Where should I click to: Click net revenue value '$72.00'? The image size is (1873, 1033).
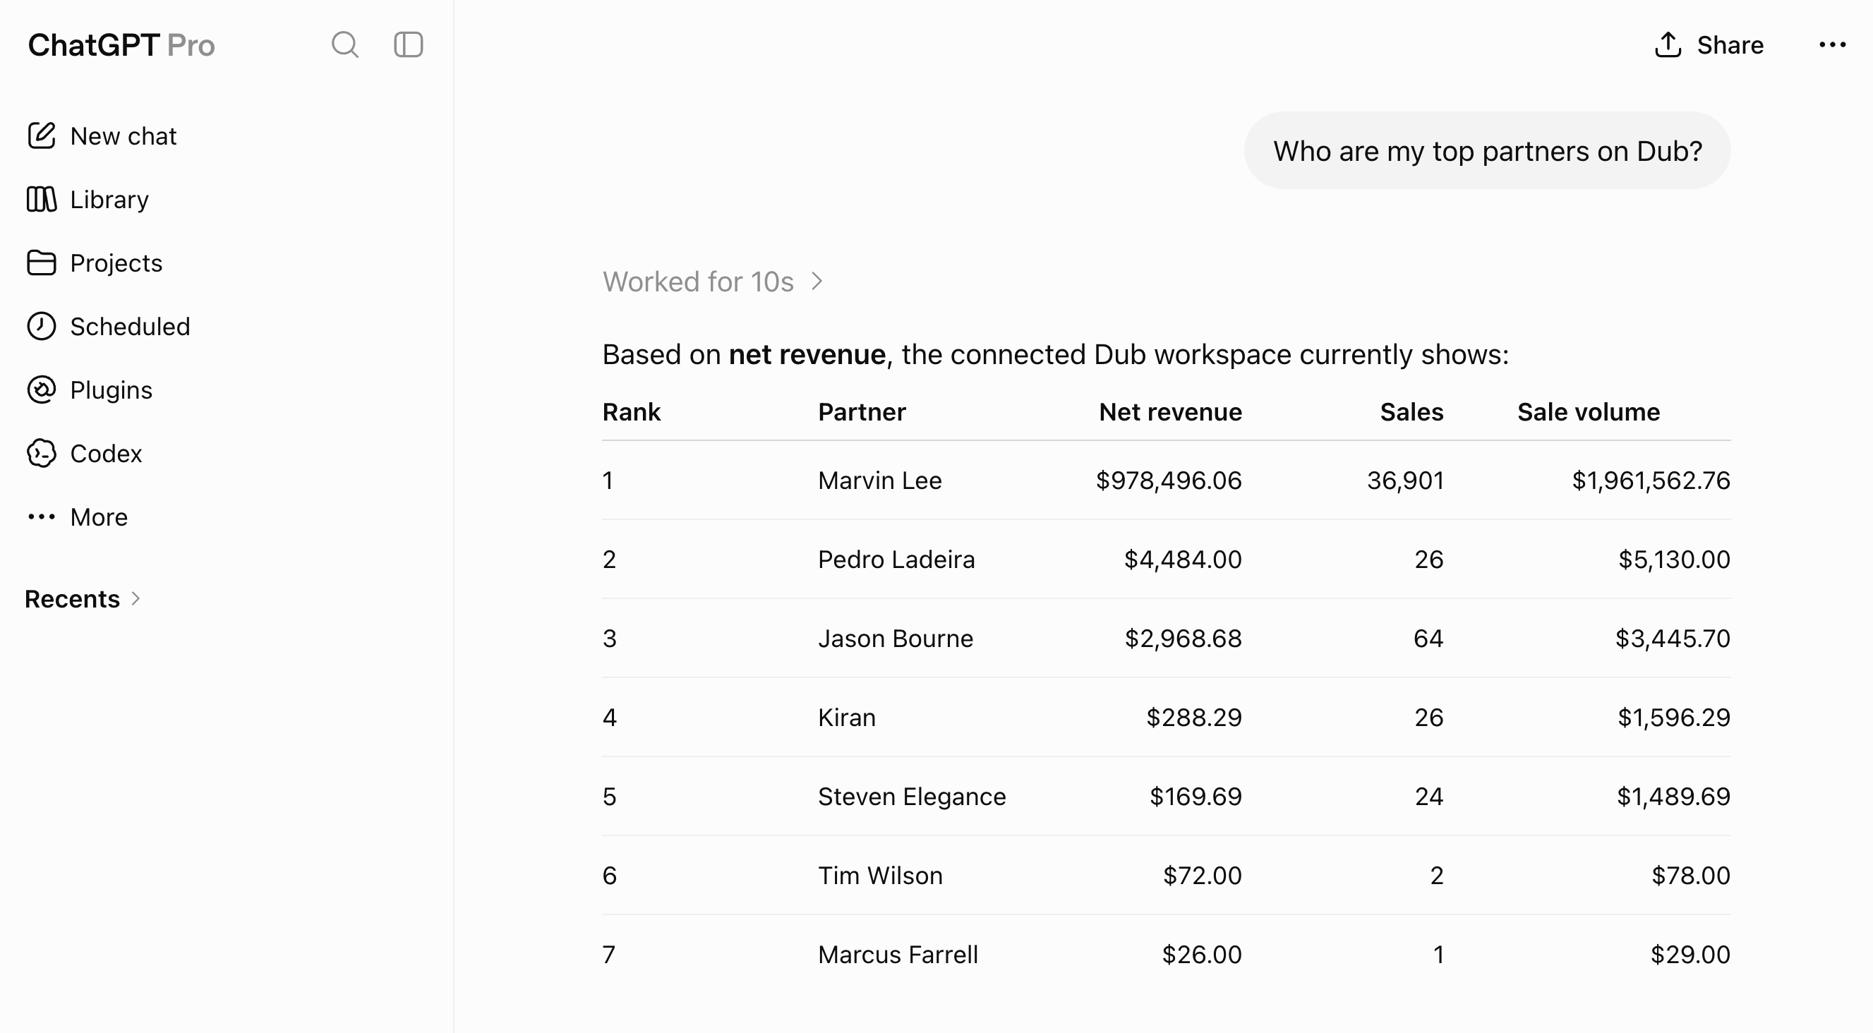[x=1203, y=876]
